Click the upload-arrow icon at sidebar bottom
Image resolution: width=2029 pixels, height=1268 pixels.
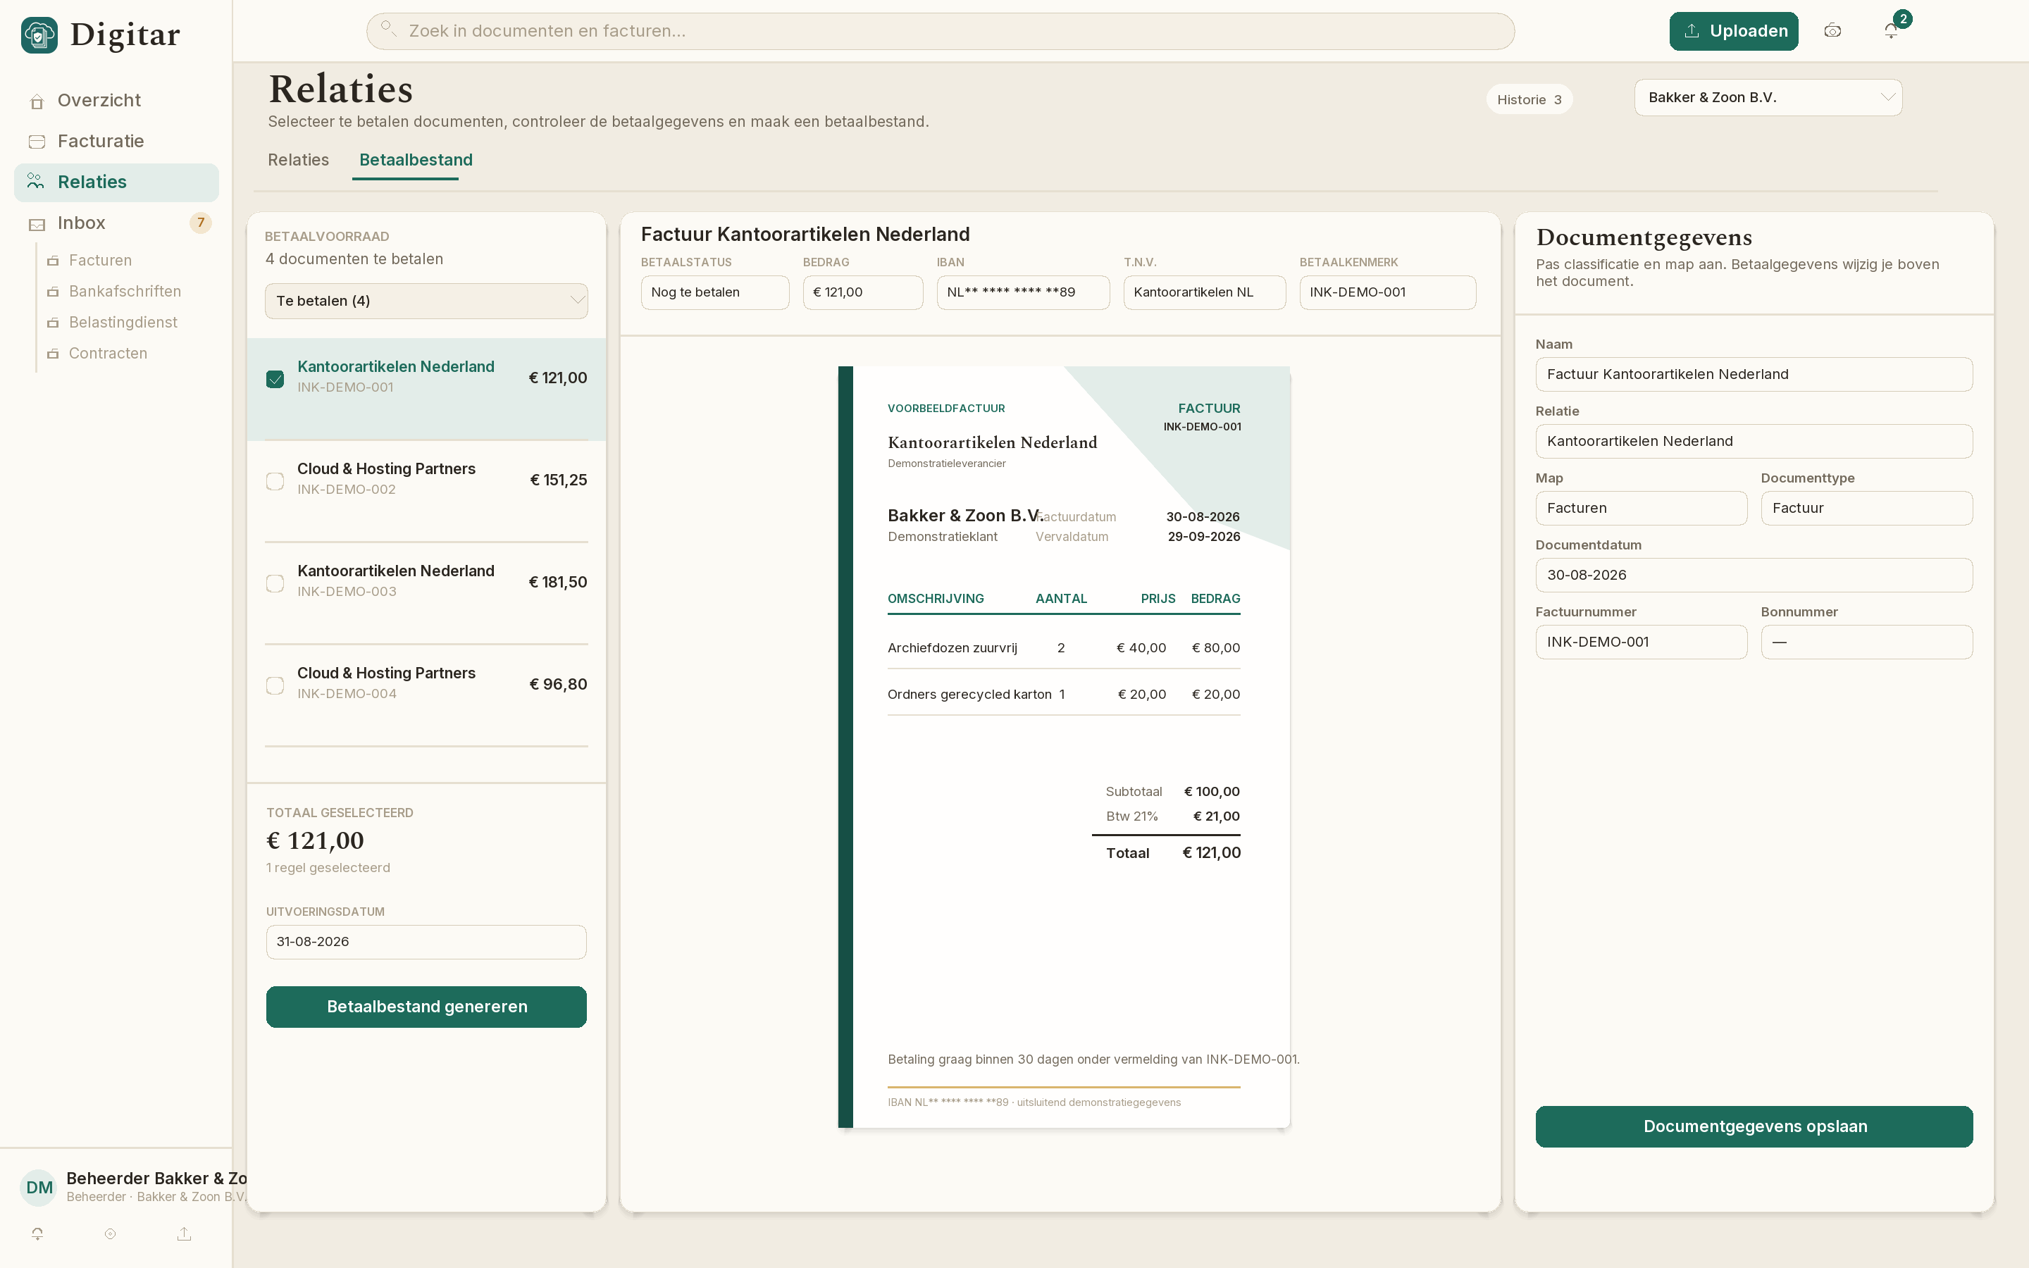coord(185,1233)
